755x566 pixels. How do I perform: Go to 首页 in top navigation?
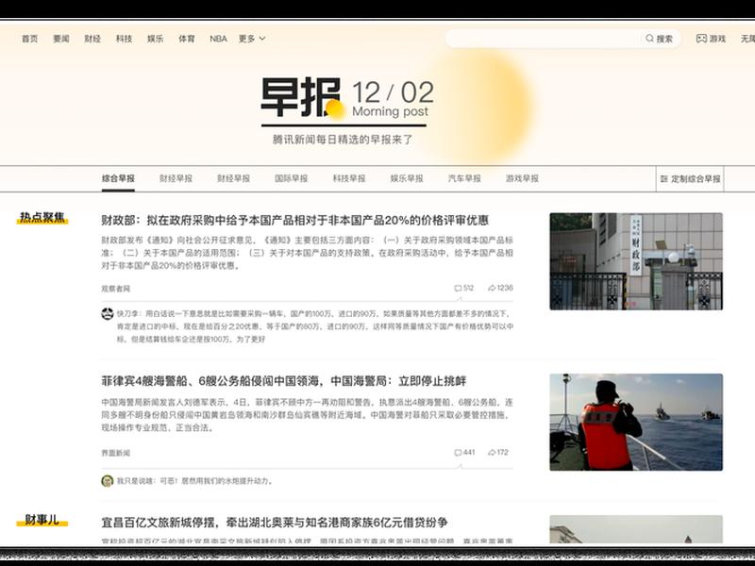pos(30,39)
